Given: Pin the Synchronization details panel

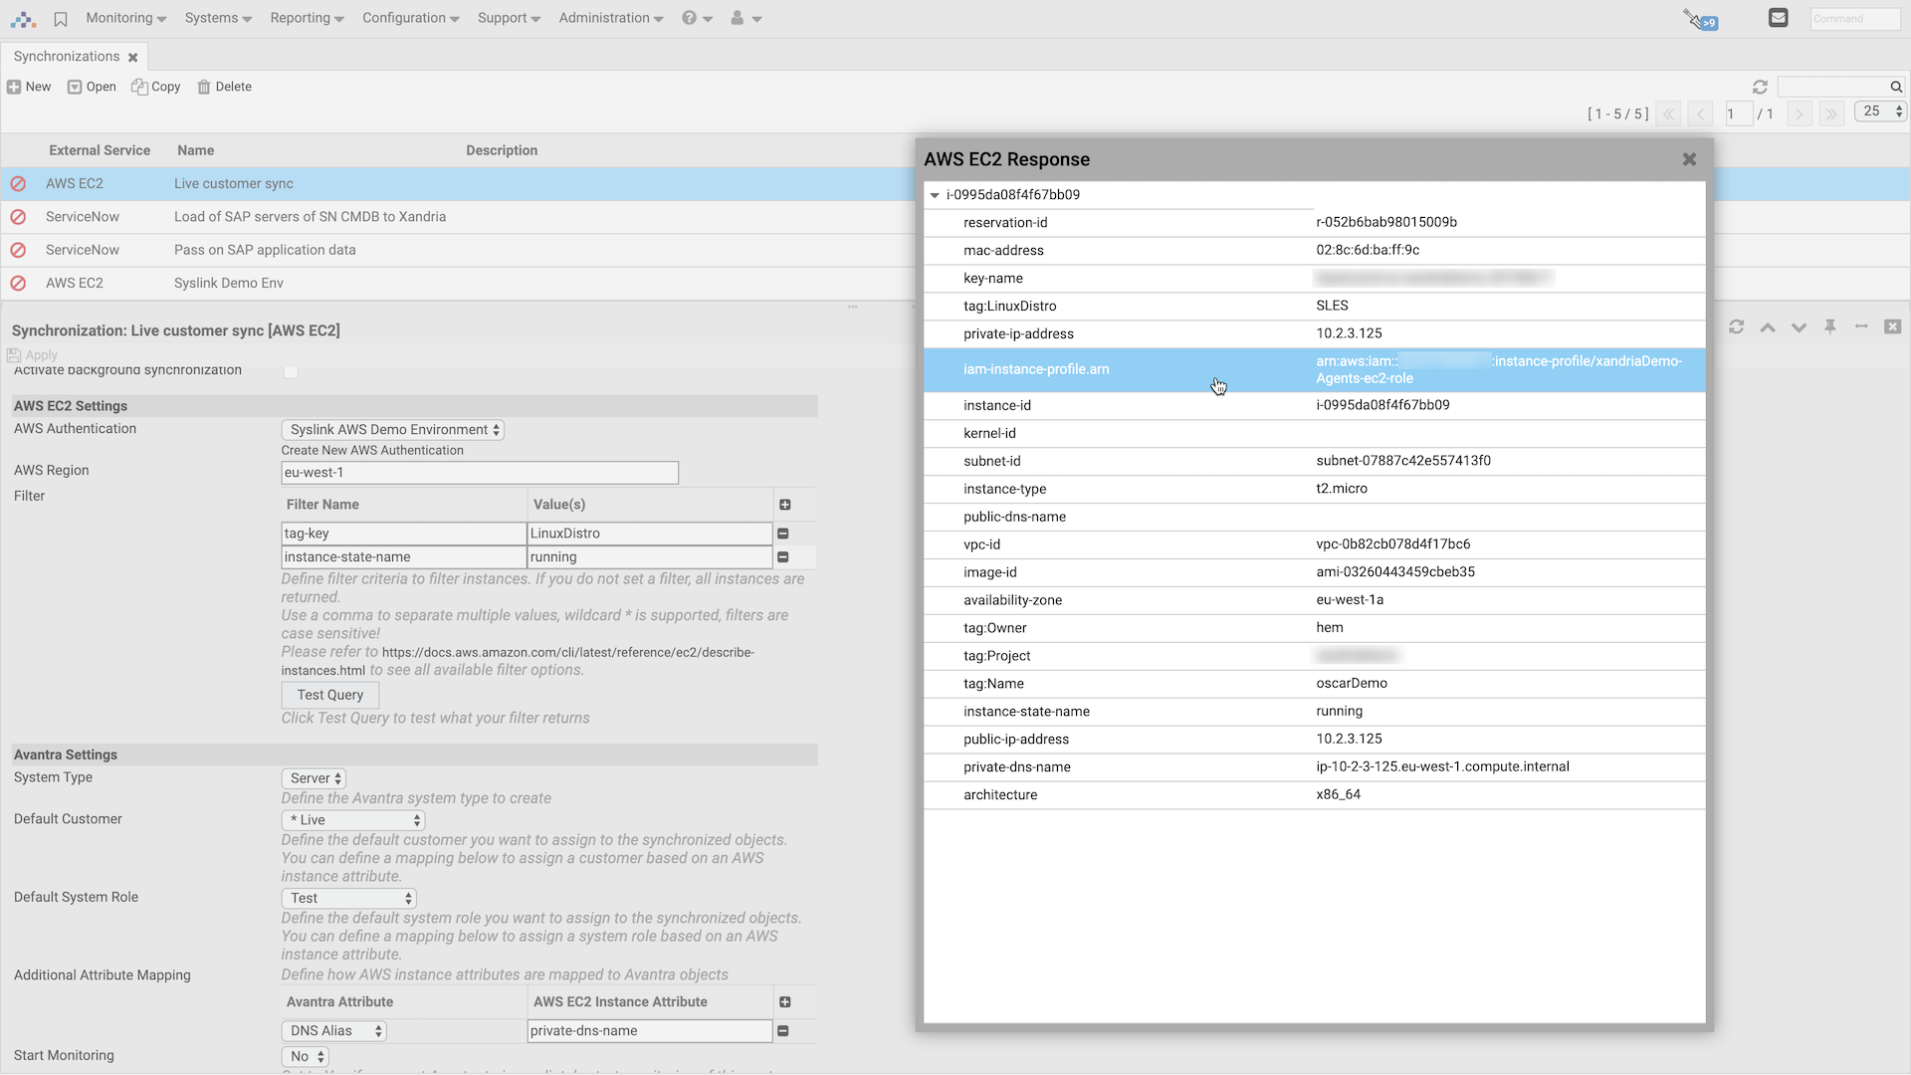Looking at the screenshot, I should click(1830, 326).
